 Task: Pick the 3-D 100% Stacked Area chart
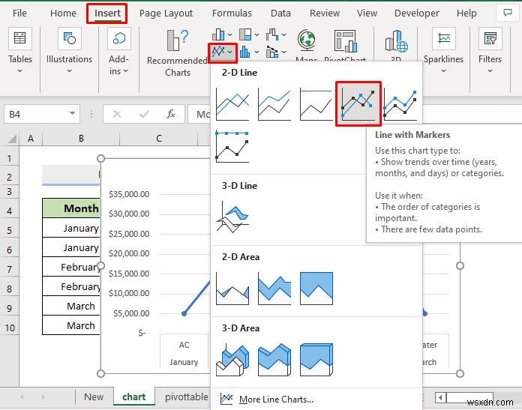pyautogui.click(x=316, y=360)
